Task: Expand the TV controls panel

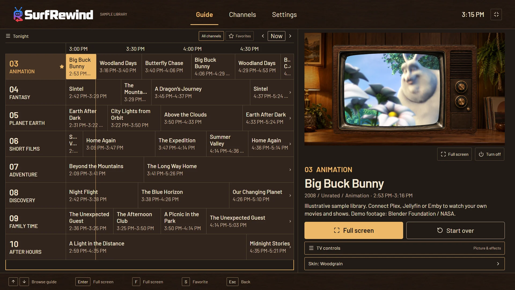Action: point(404,248)
